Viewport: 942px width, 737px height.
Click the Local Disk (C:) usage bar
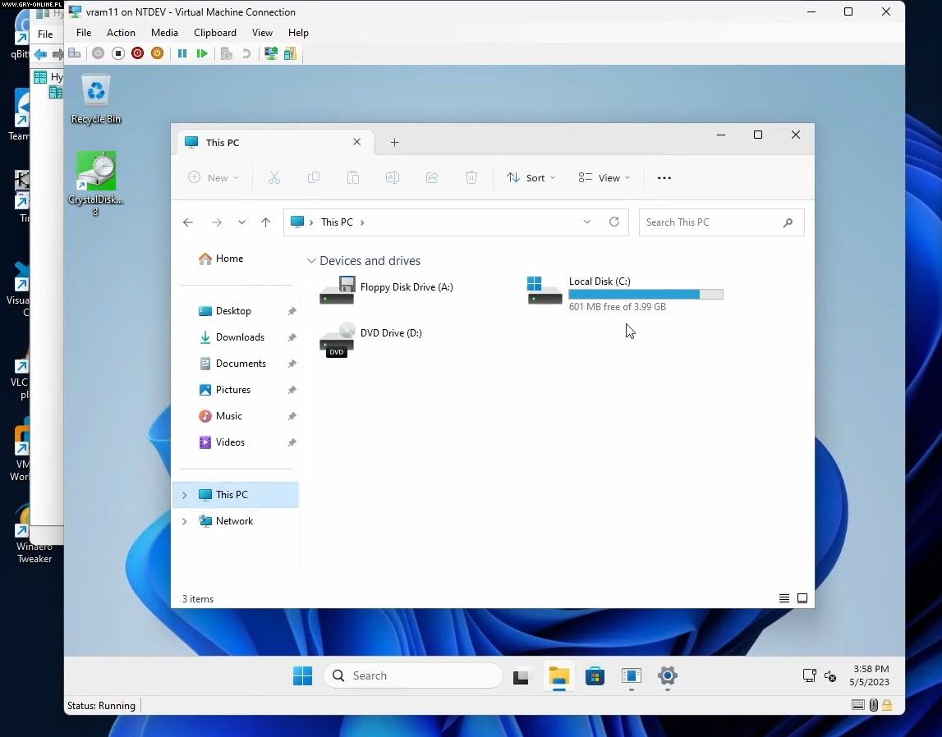click(646, 295)
